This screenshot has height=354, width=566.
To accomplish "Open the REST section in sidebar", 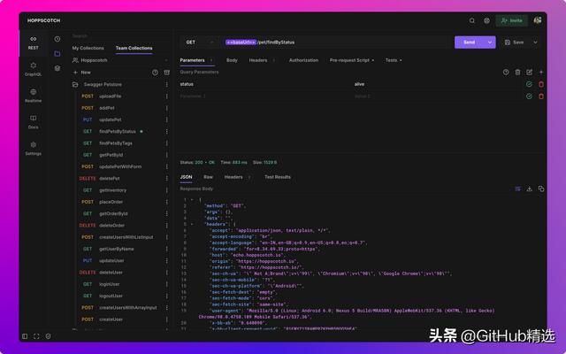I will (x=34, y=42).
